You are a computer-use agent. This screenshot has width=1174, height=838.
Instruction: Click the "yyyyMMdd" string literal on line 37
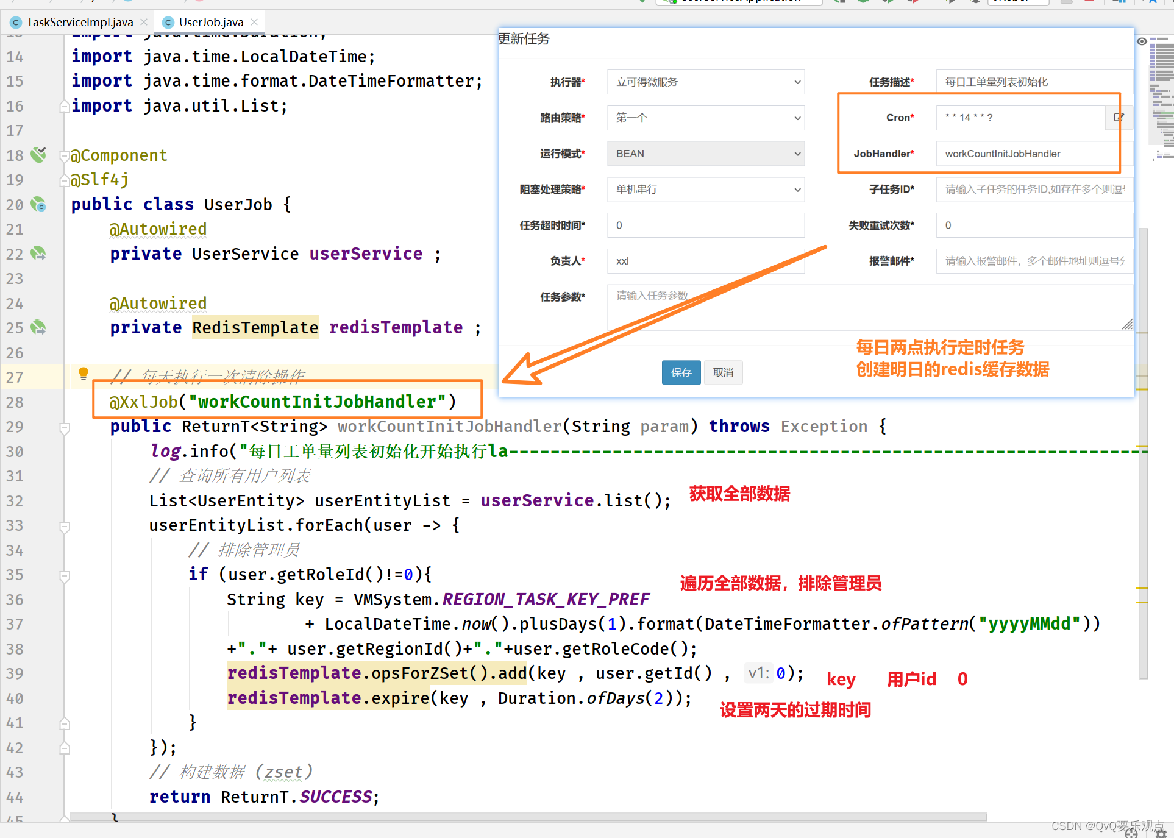[1029, 624]
